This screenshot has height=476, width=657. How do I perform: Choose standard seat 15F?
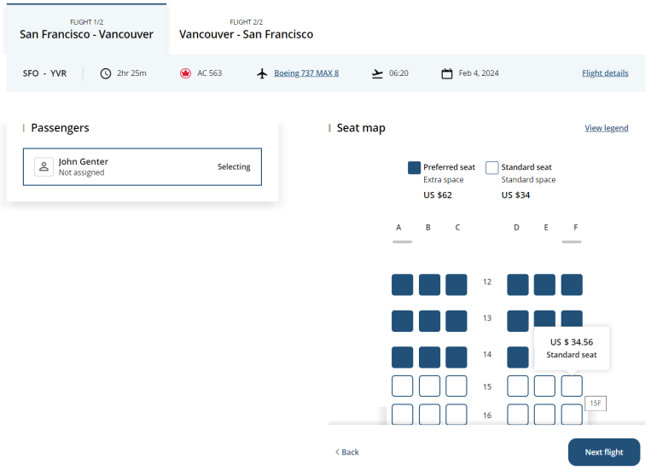pyautogui.click(x=572, y=386)
